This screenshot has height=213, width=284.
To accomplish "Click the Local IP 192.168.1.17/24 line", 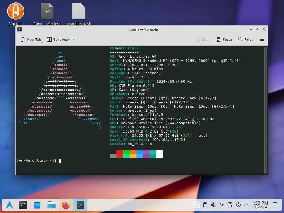I will (148, 140).
